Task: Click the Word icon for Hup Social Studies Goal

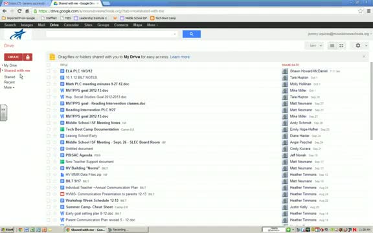Action: click(62, 97)
